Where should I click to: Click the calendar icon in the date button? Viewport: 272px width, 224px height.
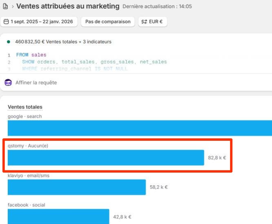point(6,22)
